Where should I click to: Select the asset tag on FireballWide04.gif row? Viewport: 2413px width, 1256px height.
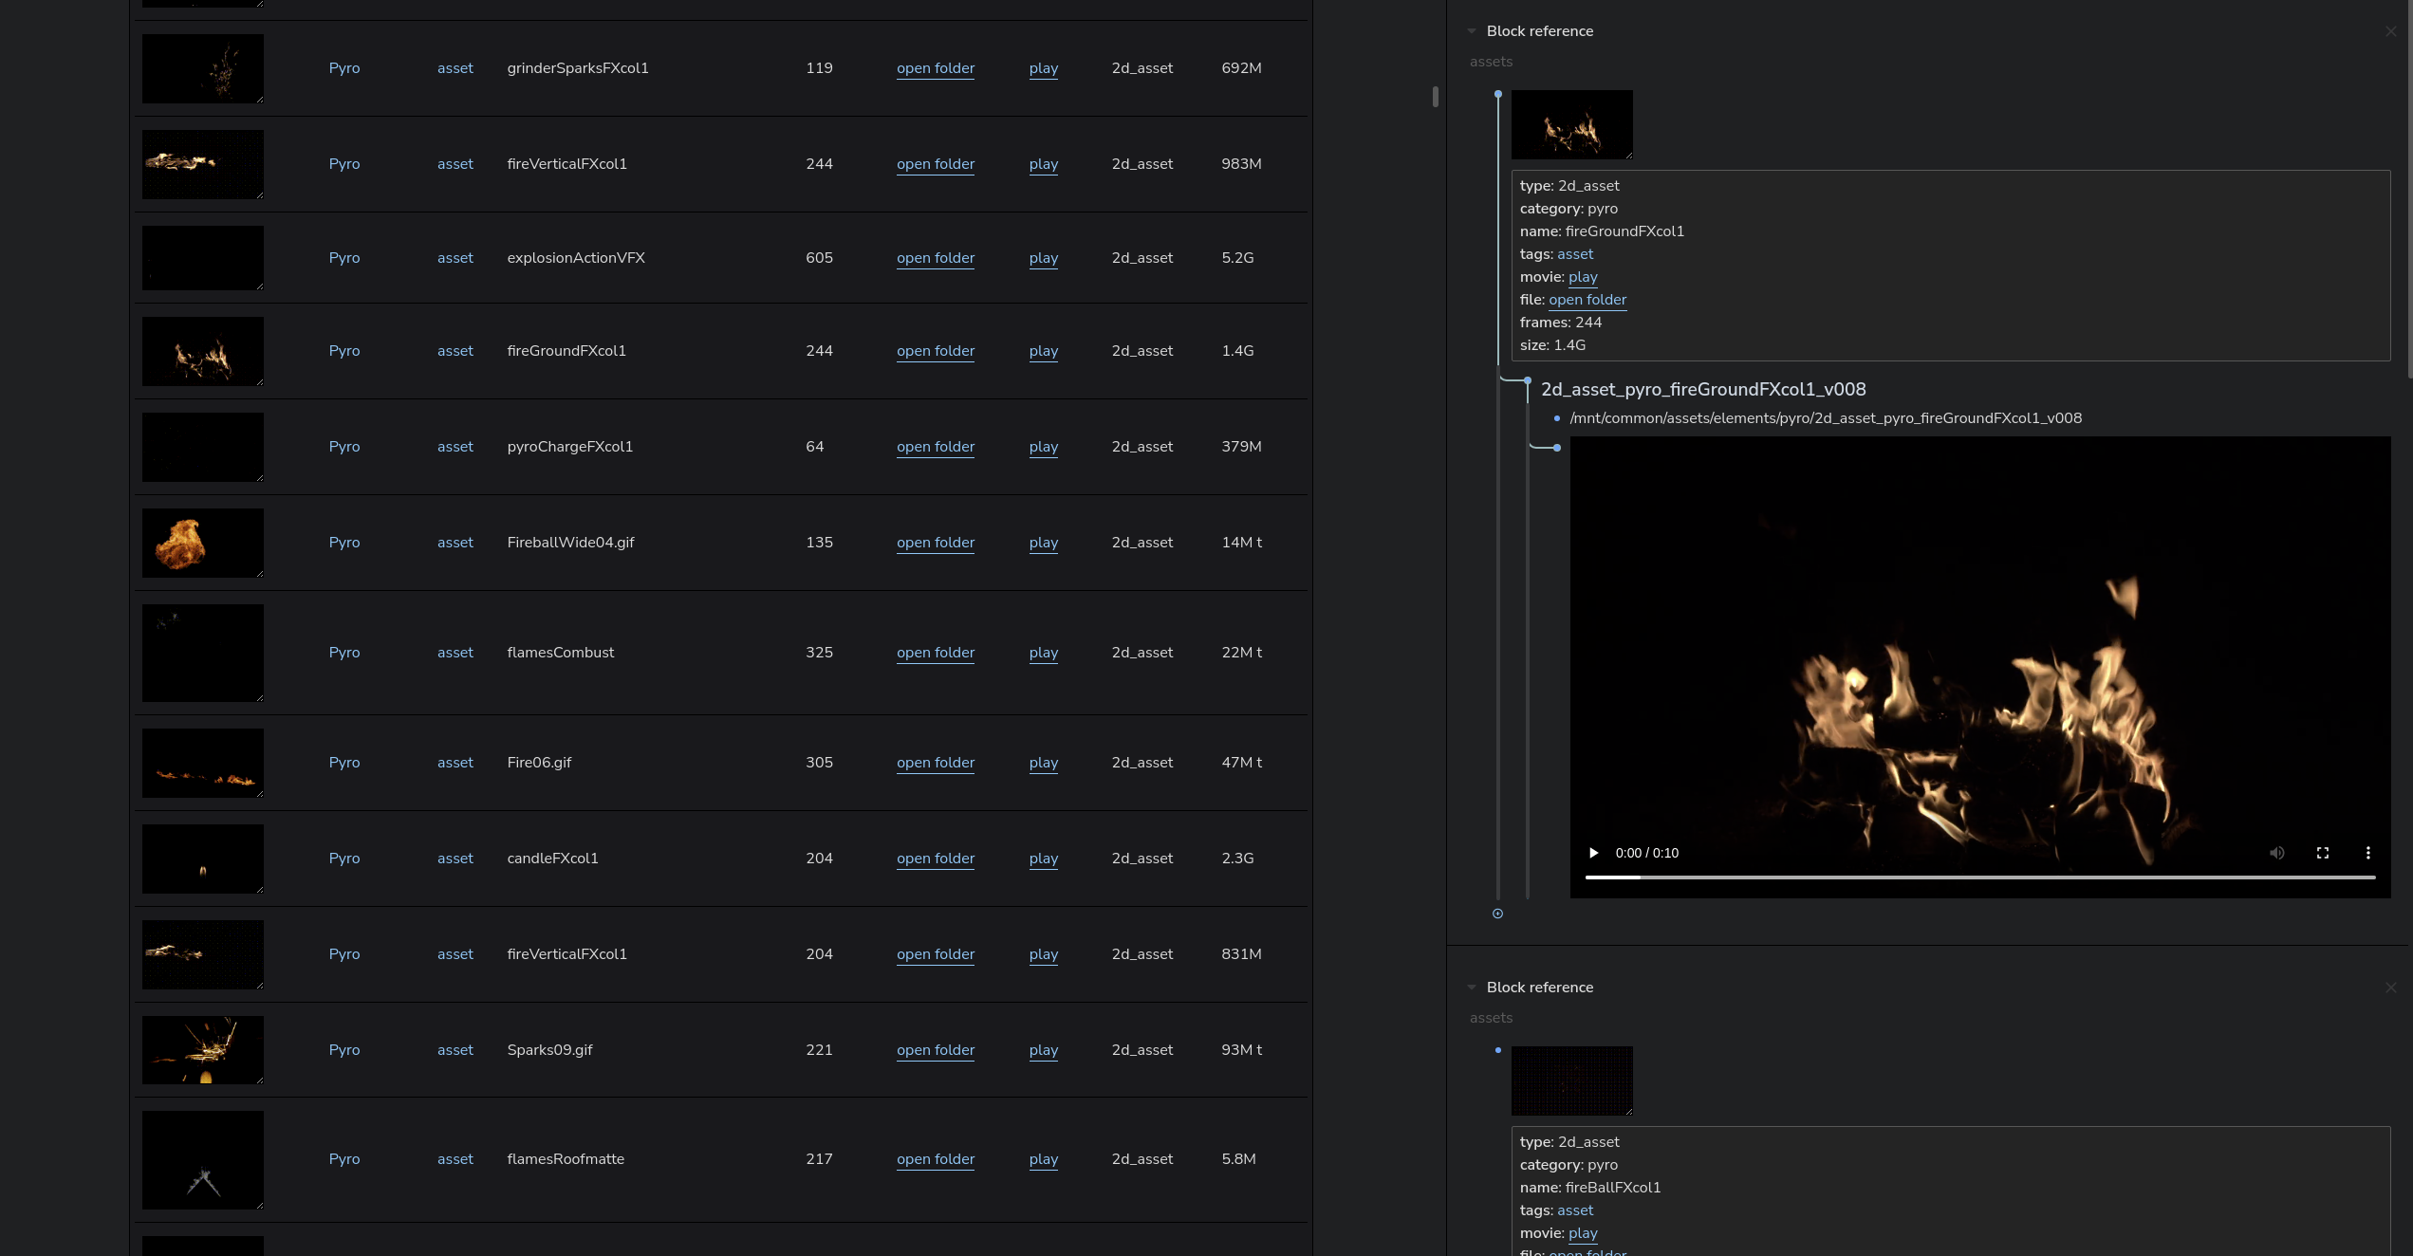(455, 543)
